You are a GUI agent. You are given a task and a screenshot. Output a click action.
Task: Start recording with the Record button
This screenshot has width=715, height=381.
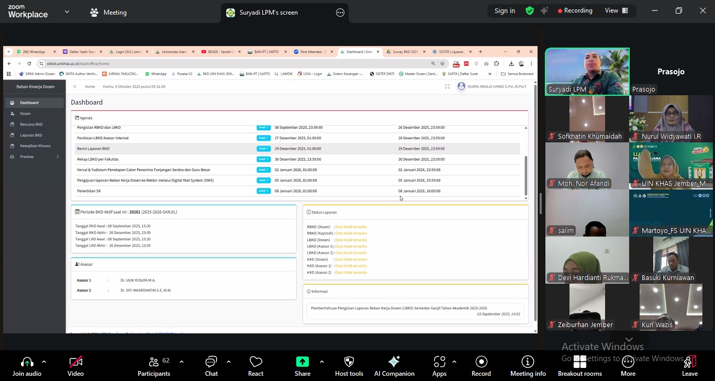[481, 362]
